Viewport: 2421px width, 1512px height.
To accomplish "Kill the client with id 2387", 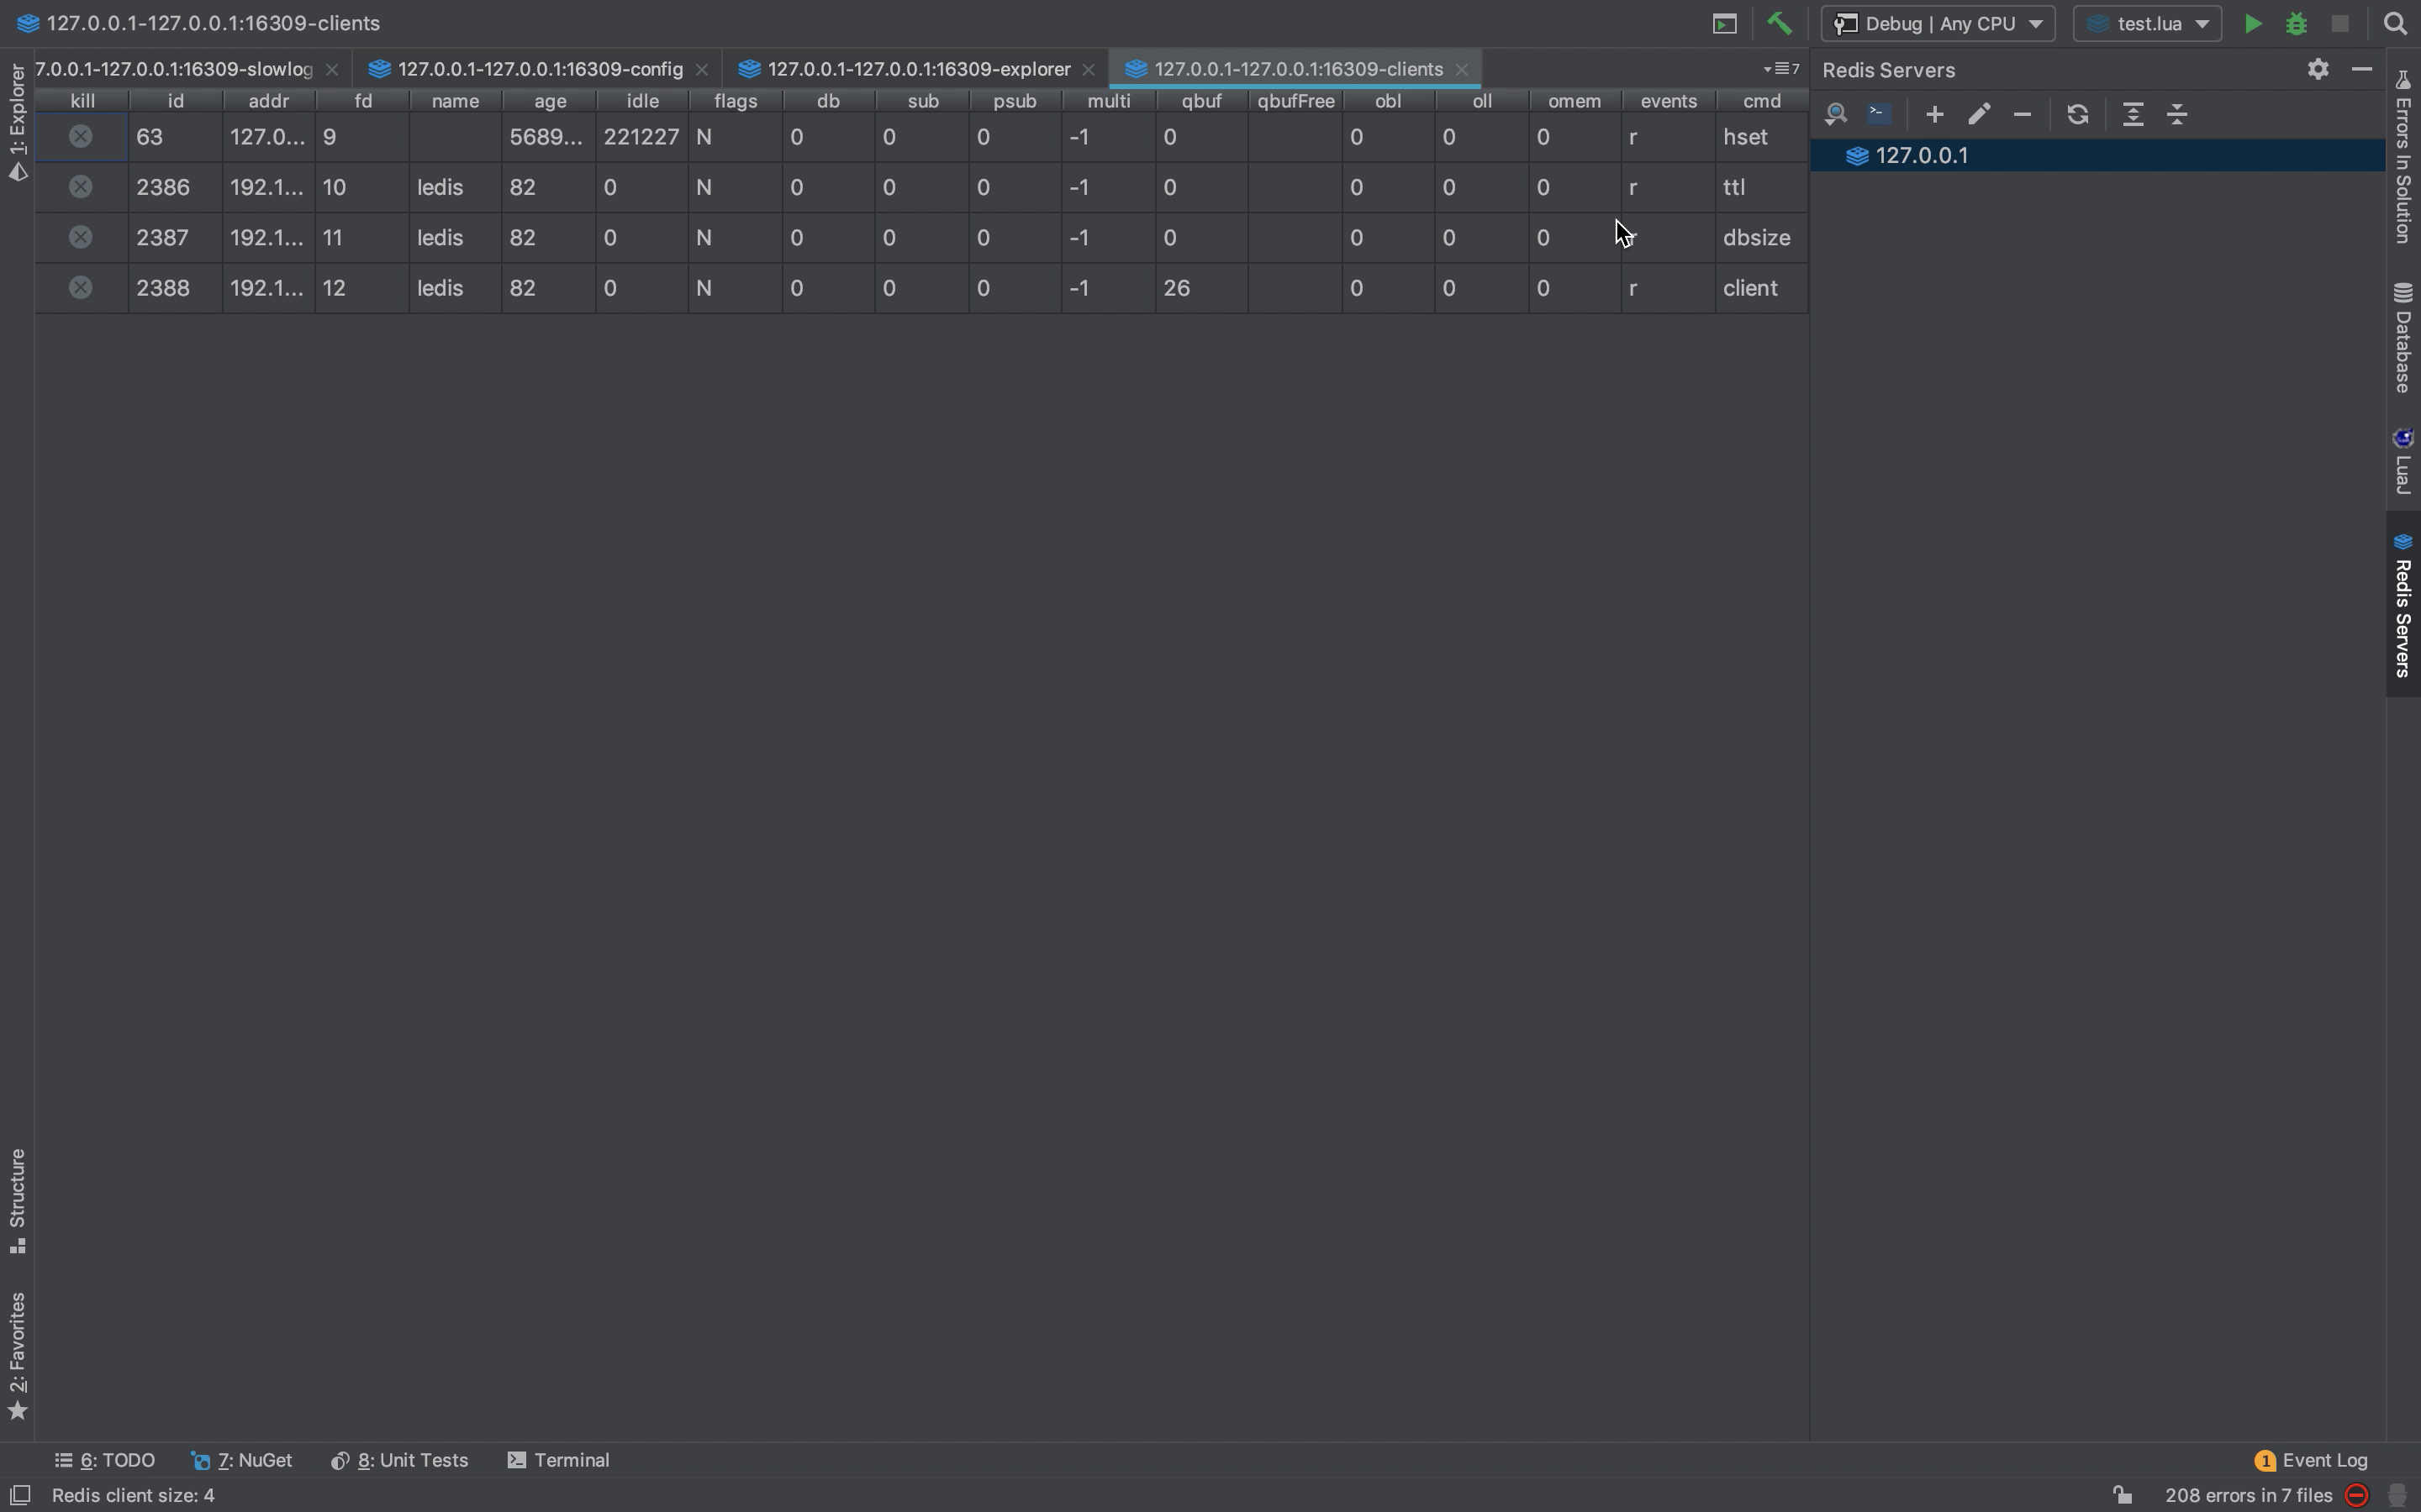I will pyautogui.click(x=81, y=237).
